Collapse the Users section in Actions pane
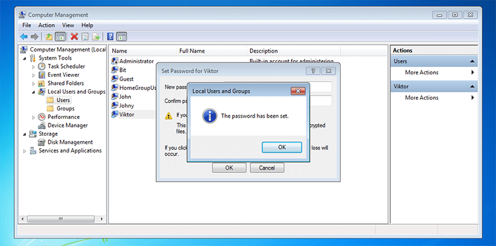This screenshot has height=246, width=496. point(472,61)
